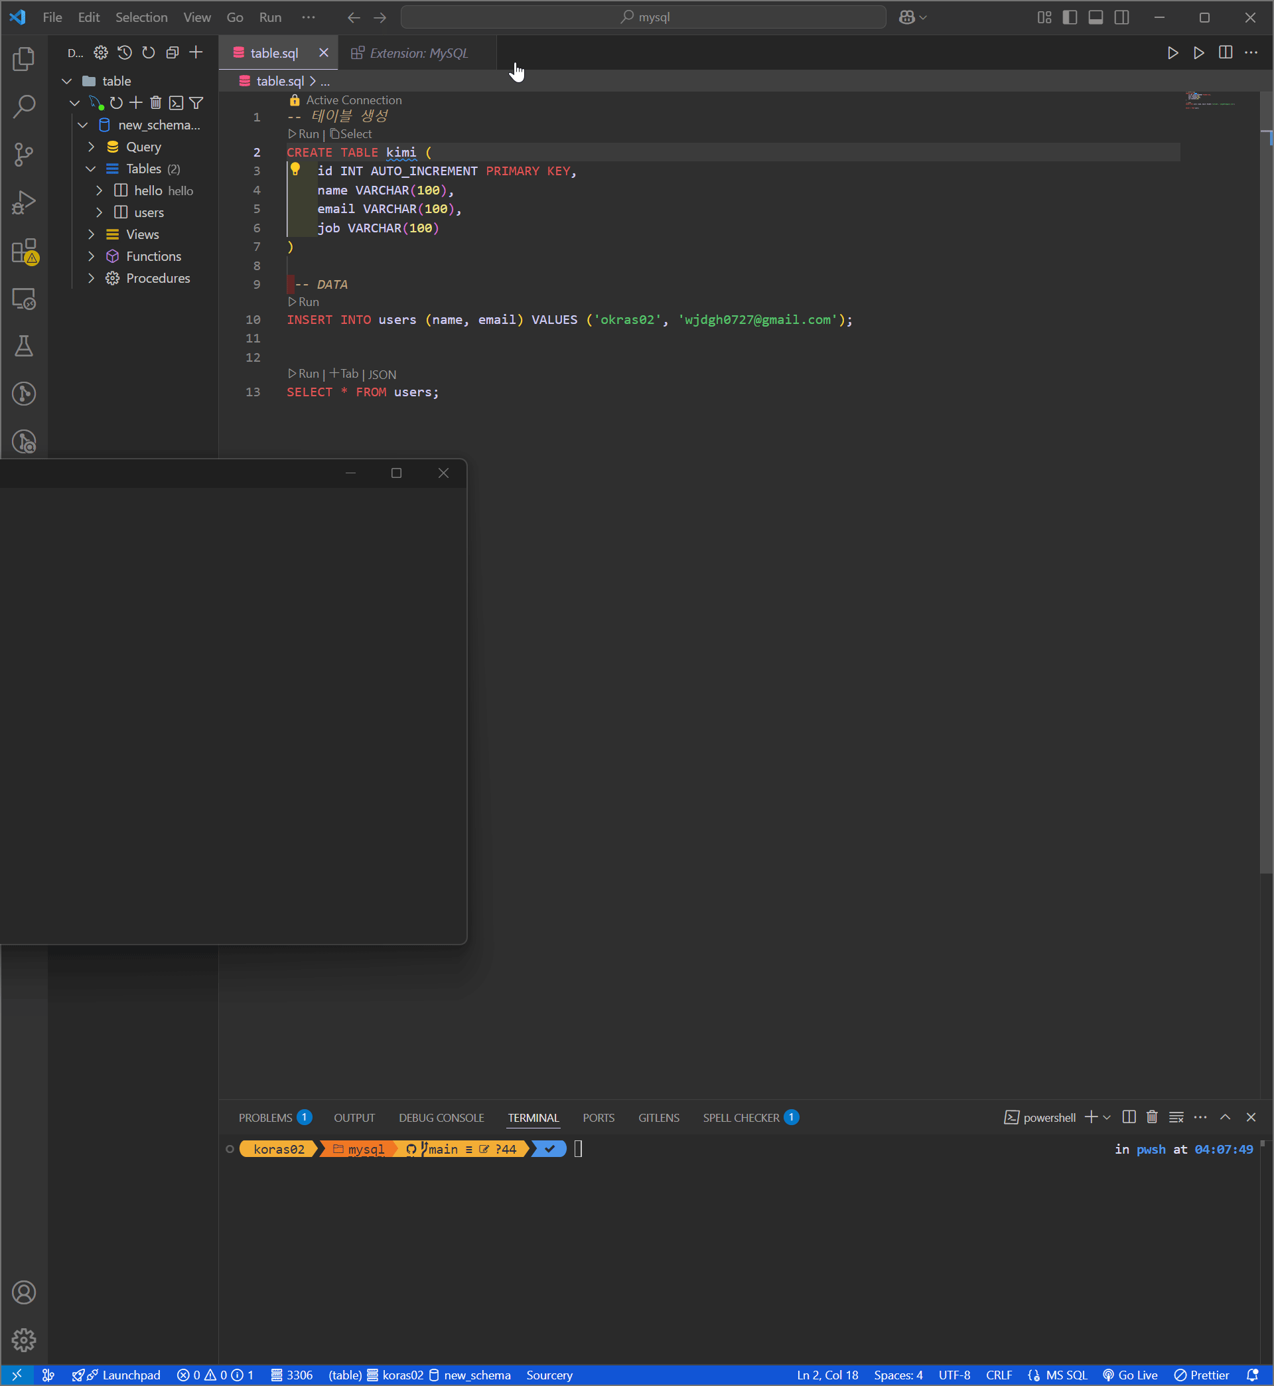Click the filter icon in database toolbar
This screenshot has width=1274, height=1386.
pyautogui.click(x=196, y=103)
